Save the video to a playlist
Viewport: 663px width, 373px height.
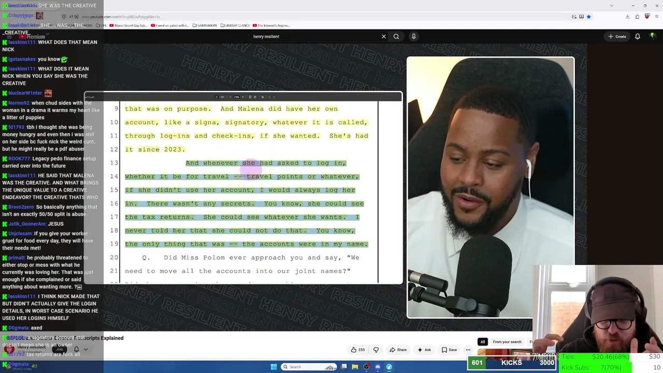pos(449,350)
